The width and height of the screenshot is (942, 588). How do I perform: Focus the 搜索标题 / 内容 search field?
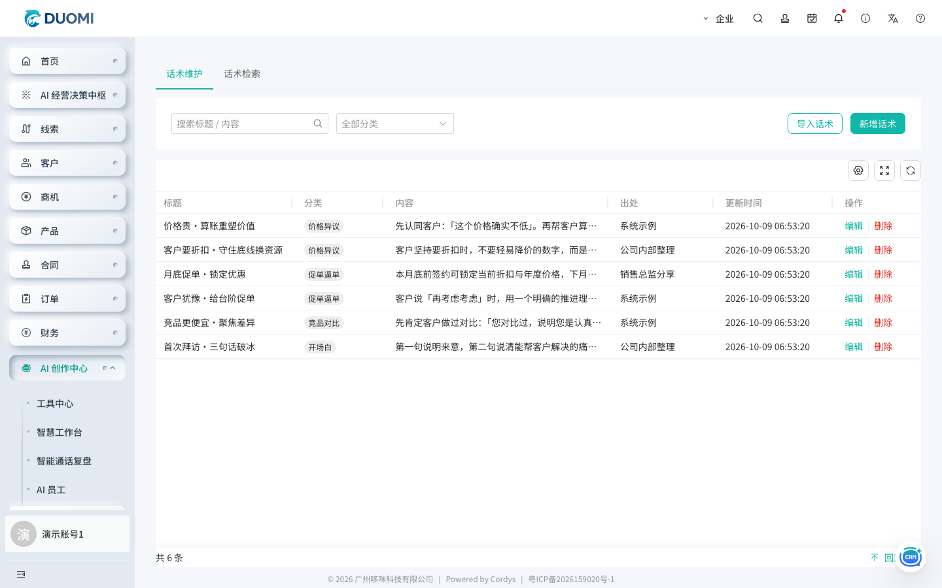point(250,123)
